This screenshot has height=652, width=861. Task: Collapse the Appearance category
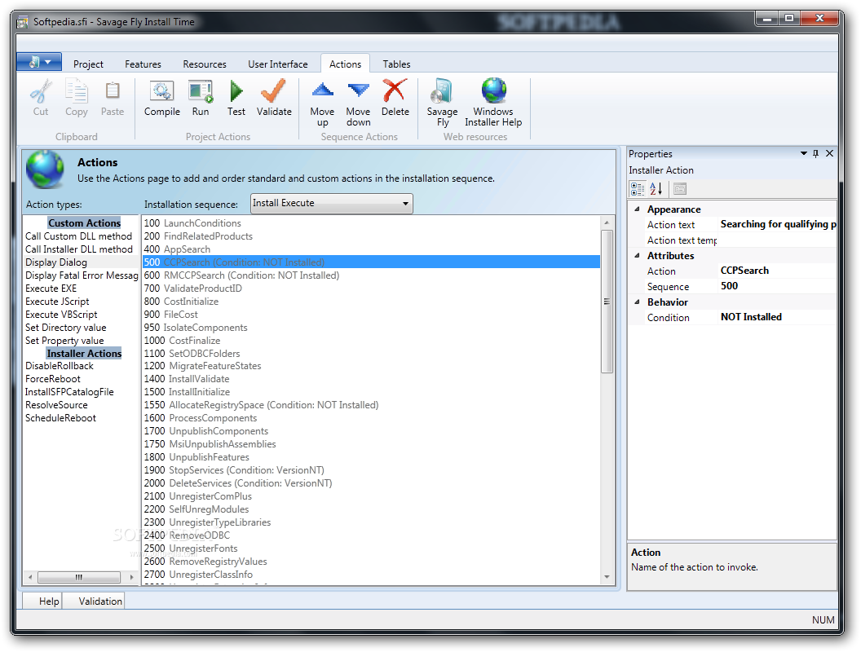pyautogui.click(x=637, y=209)
